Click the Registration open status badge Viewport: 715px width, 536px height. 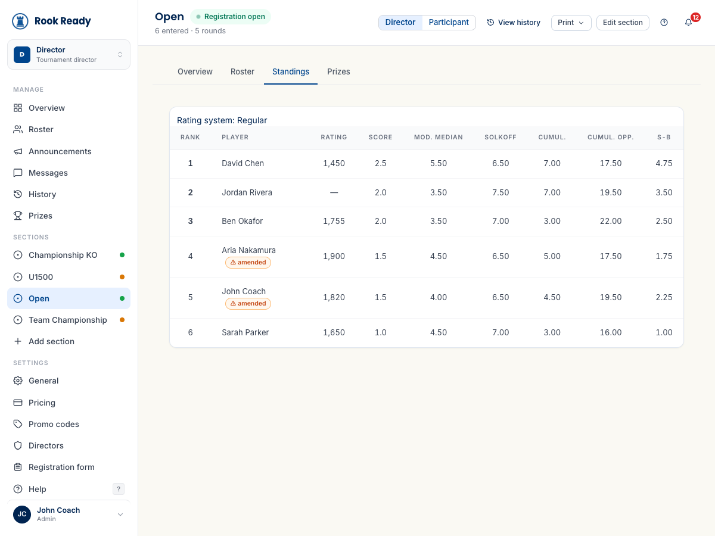pyautogui.click(x=231, y=17)
